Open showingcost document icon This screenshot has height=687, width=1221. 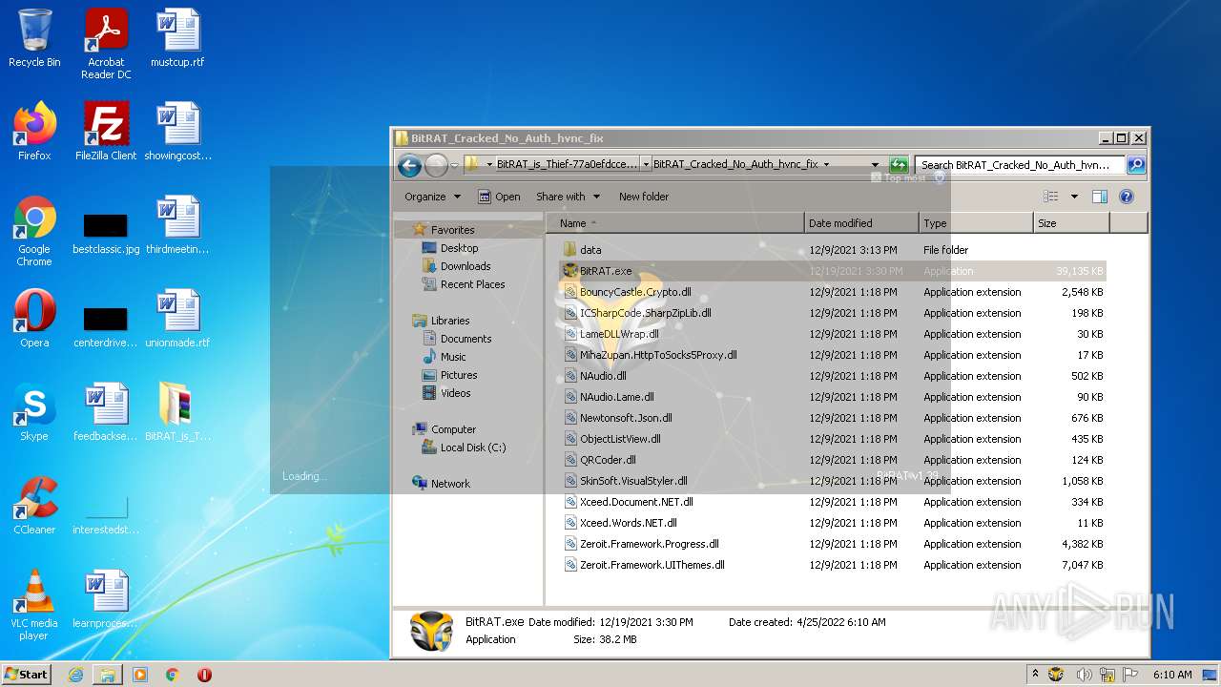click(x=177, y=132)
